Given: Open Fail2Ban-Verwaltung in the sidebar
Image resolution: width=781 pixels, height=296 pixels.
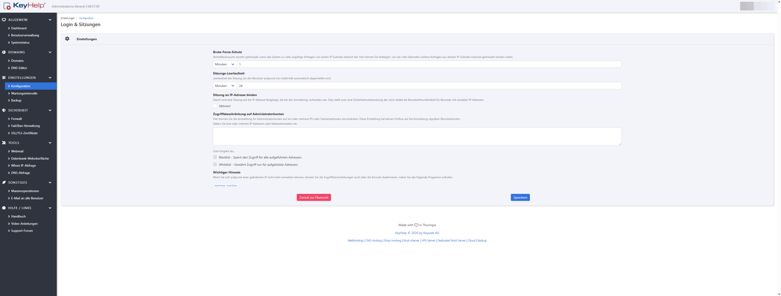Looking at the screenshot, I should pos(25,126).
